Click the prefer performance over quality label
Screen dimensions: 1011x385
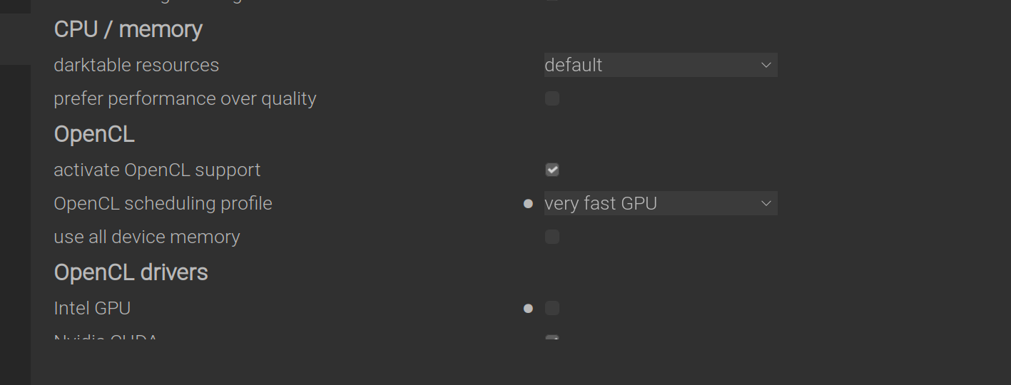185,98
